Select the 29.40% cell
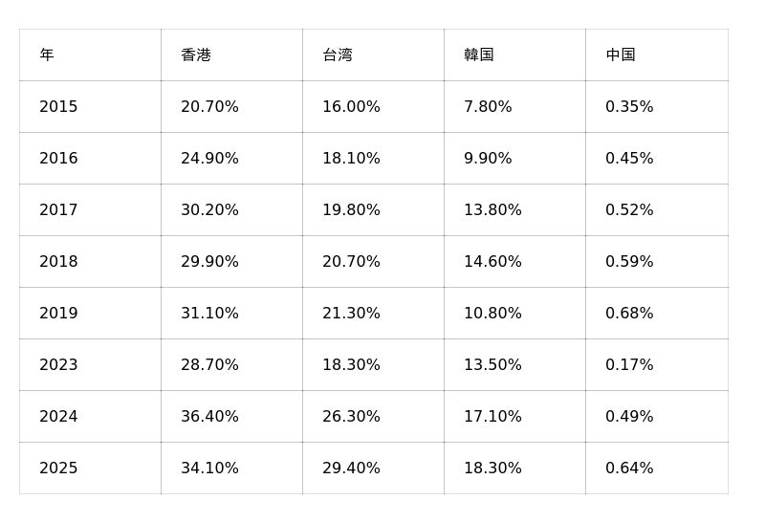The width and height of the screenshot is (765, 523). [373, 469]
